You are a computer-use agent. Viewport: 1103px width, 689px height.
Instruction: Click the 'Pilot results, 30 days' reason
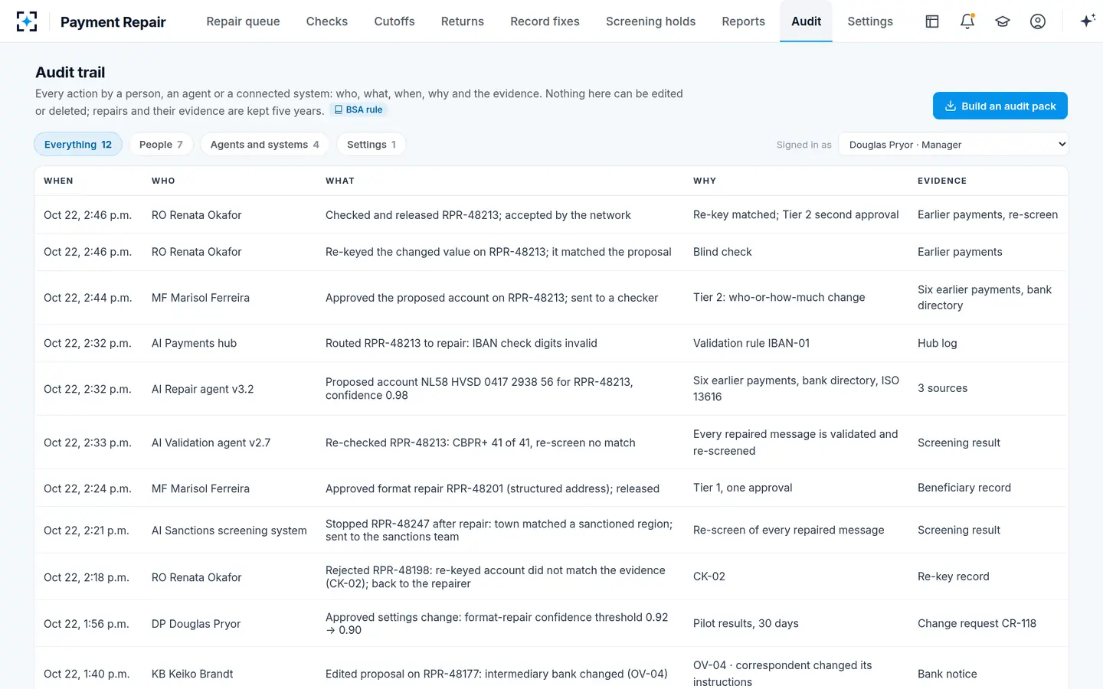pyautogui.click(x=746, y=623)
